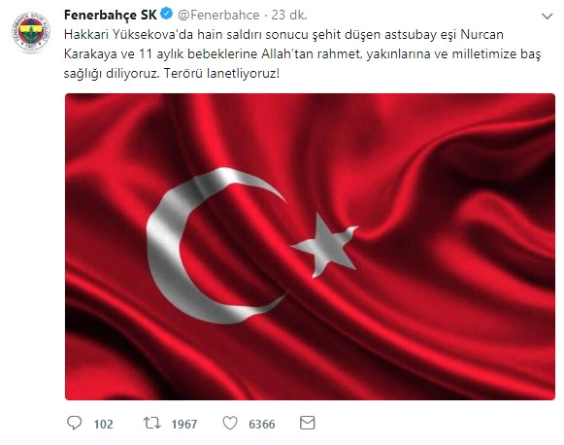Open the Turkish flag image
The height and width of the screenshot is (445, 564).
coord(310,247)
